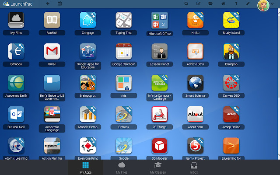
Task: Switch to the Inbox tab
Action: click(194, 168)
